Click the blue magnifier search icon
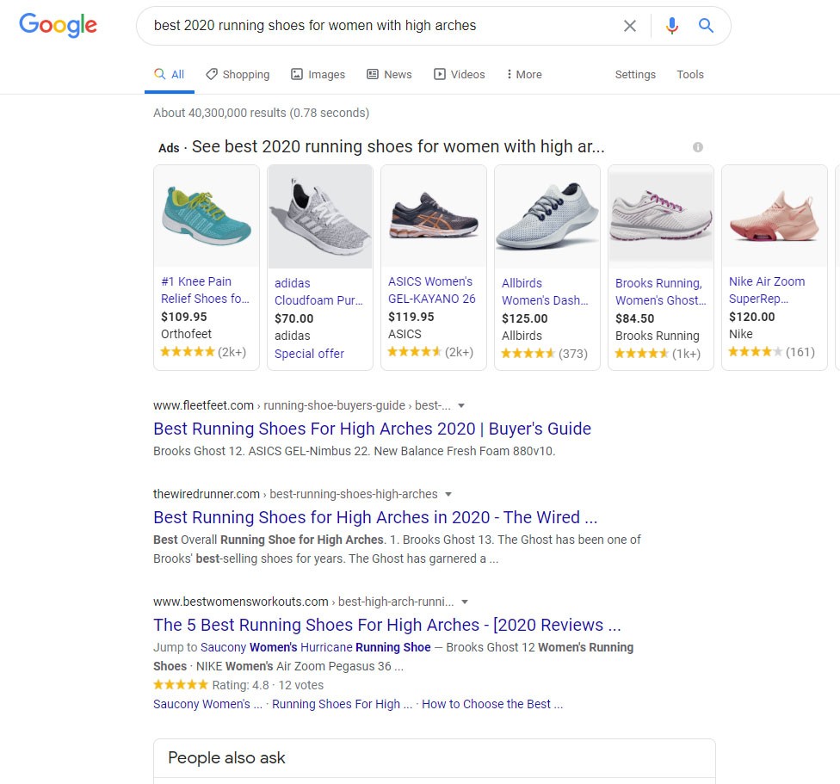The width and height of the screenshot is (840, 784). click(707, 26)
